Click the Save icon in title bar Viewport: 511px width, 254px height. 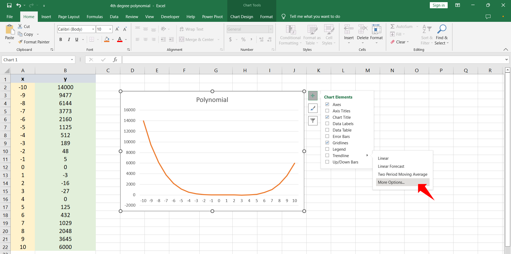[9, 5]
